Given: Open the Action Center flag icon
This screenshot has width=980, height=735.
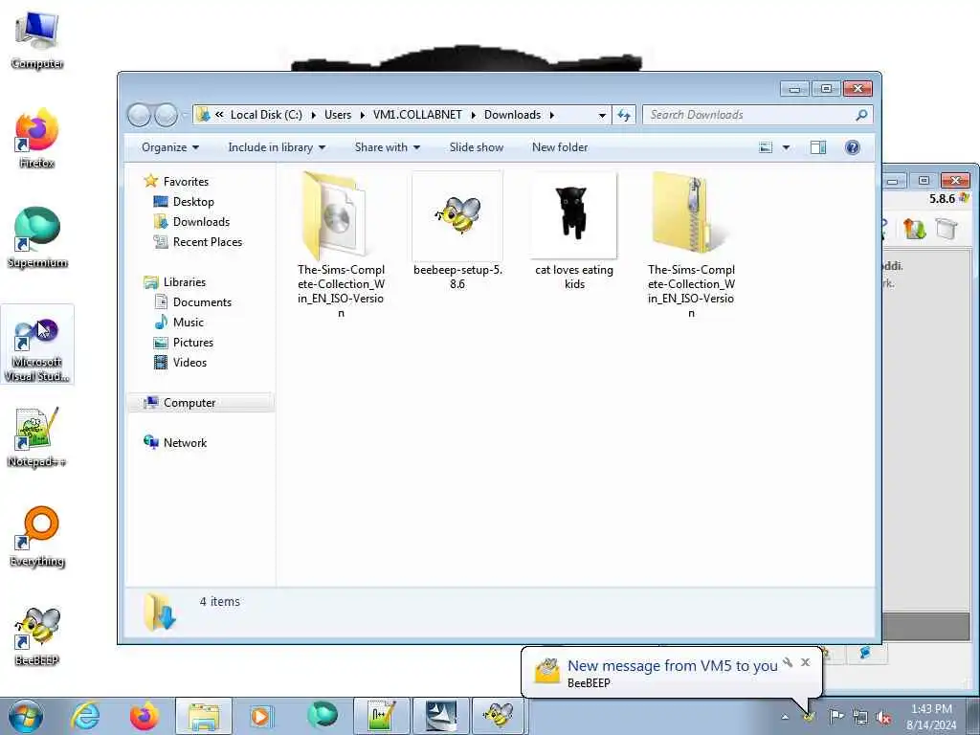Looking at the screenshot, I should (836, 717).
